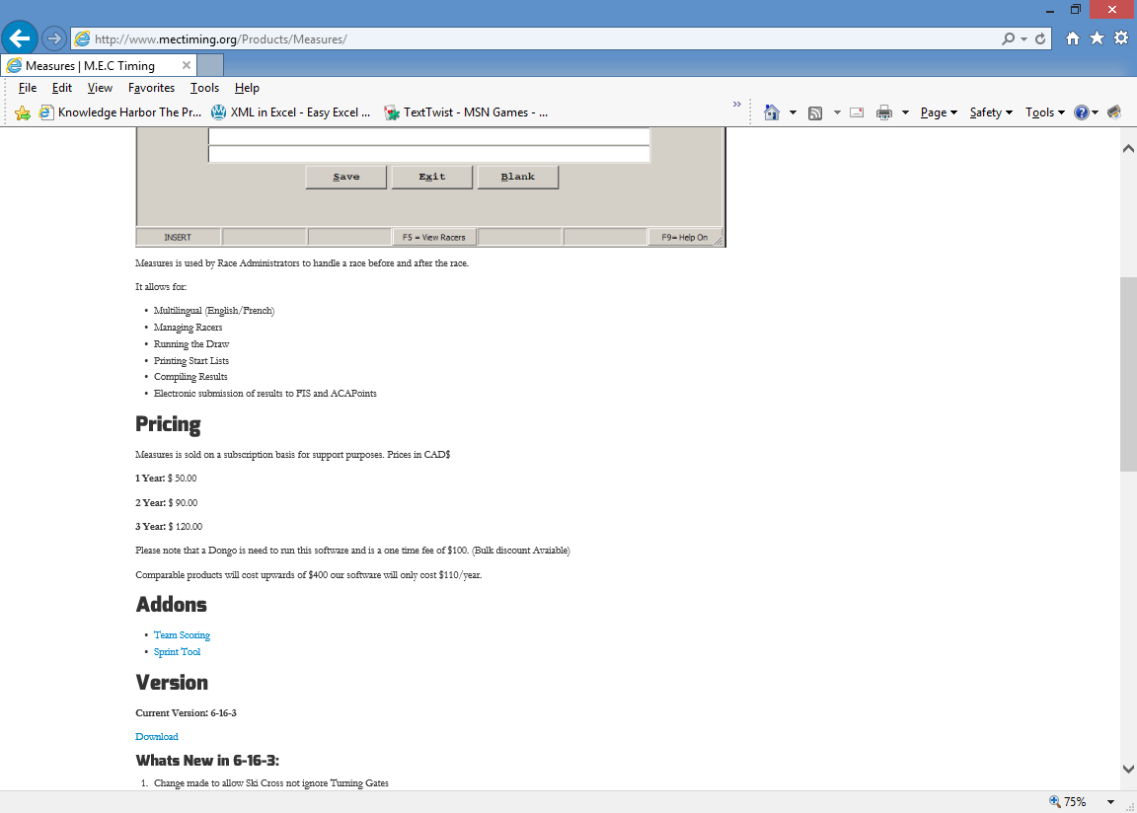Screen dimensions: 1137x813
Task: Click the 'Current Version: 6-16-3' text
Action: (x=187, y=713)
